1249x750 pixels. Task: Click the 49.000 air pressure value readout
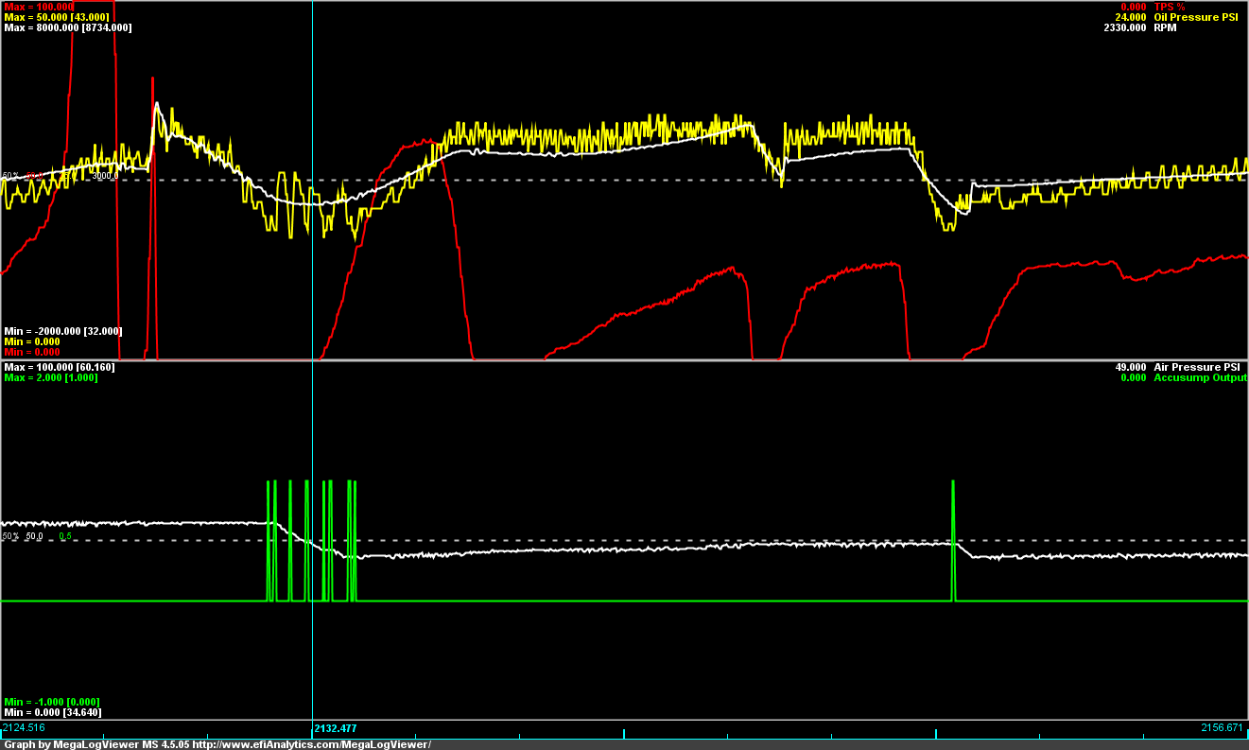click(x=1131, y=367)
